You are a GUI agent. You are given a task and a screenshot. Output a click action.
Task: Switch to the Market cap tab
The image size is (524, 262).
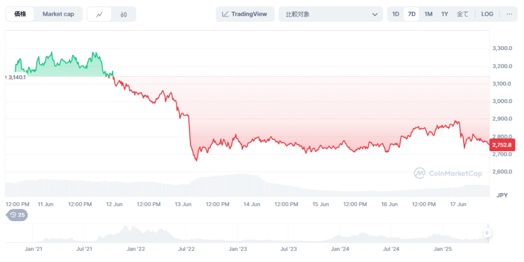[58, 14]
